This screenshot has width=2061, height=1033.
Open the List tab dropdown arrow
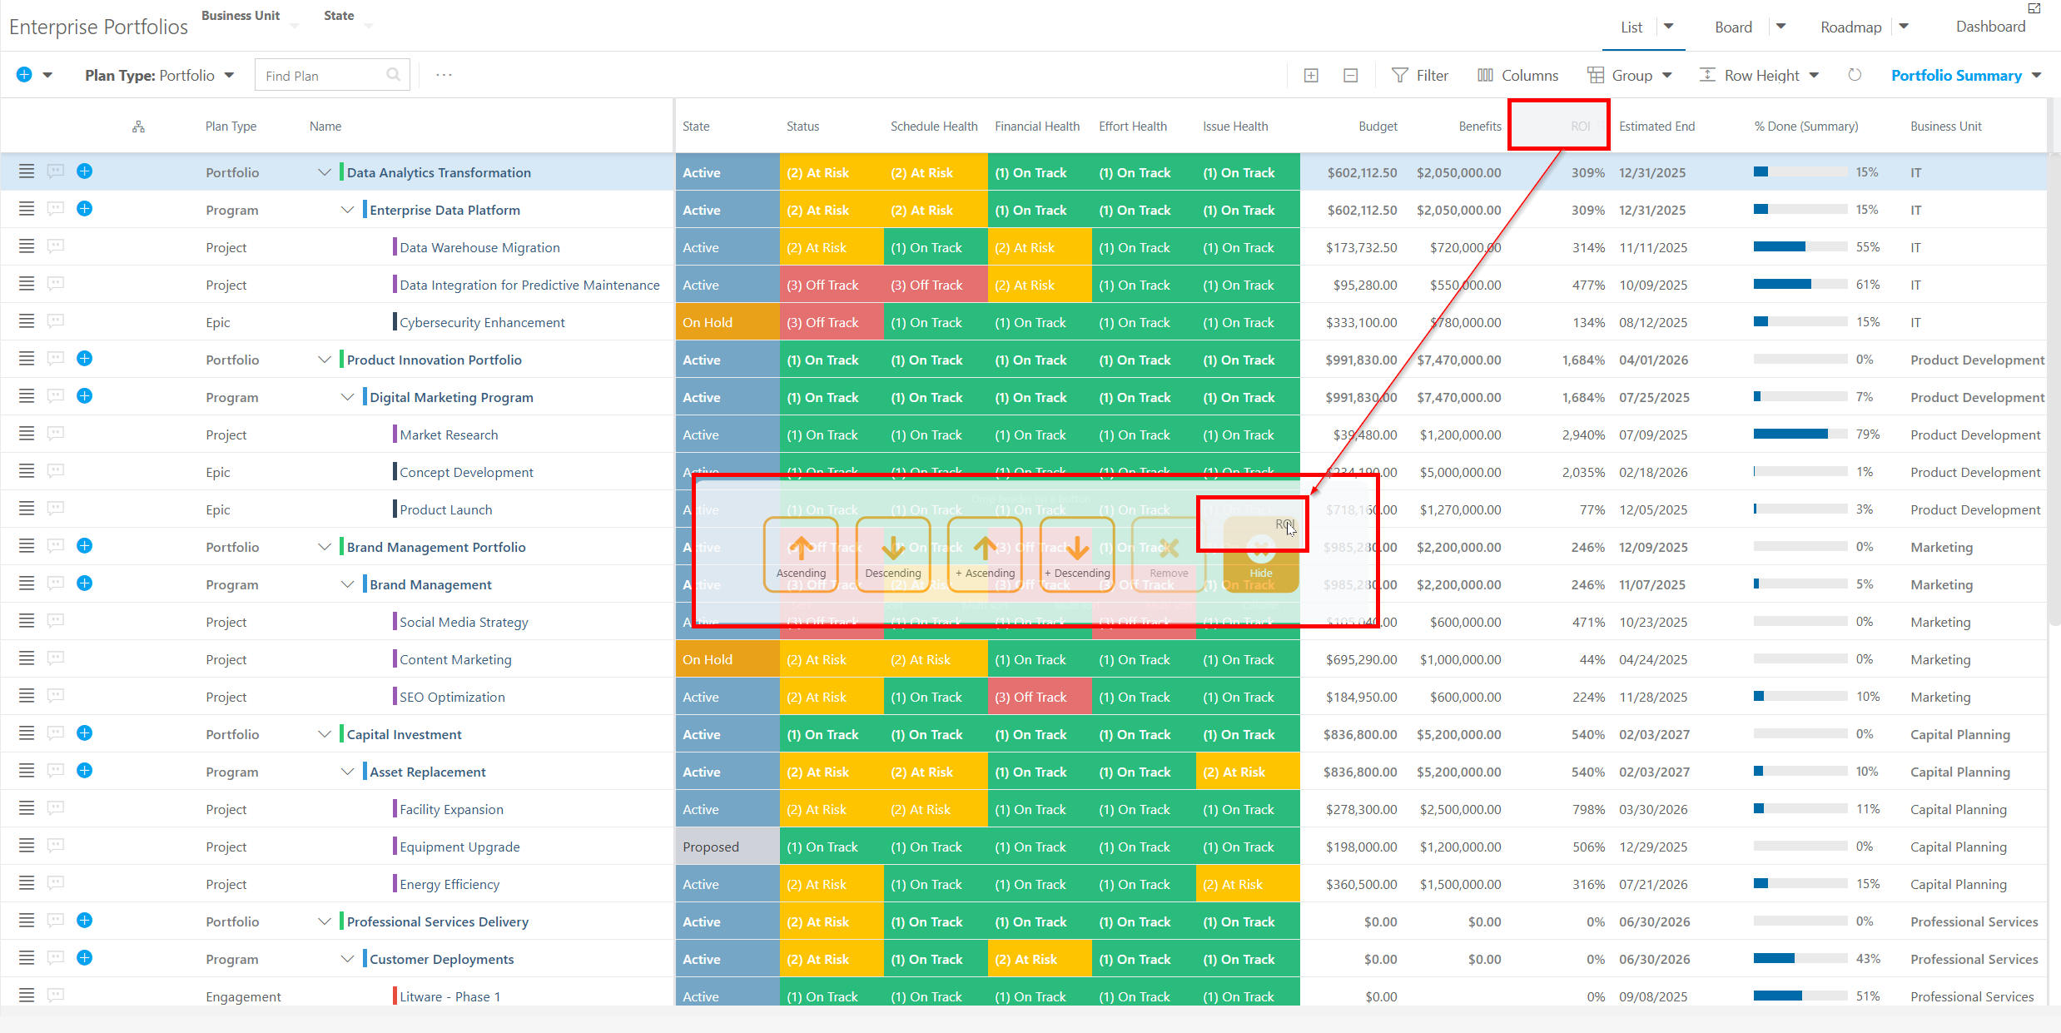pyautogui.click(x=1669, y=27)
